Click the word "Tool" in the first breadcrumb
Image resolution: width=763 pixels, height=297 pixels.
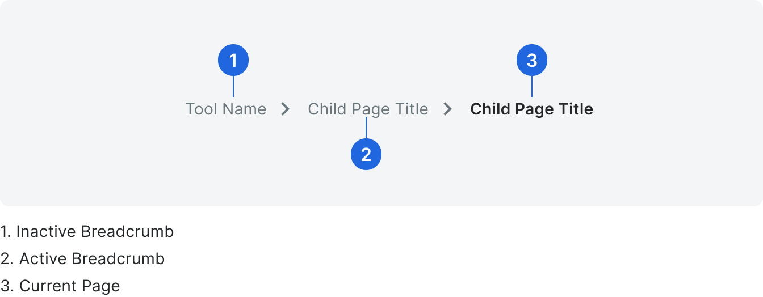click(x=202, y=109)
